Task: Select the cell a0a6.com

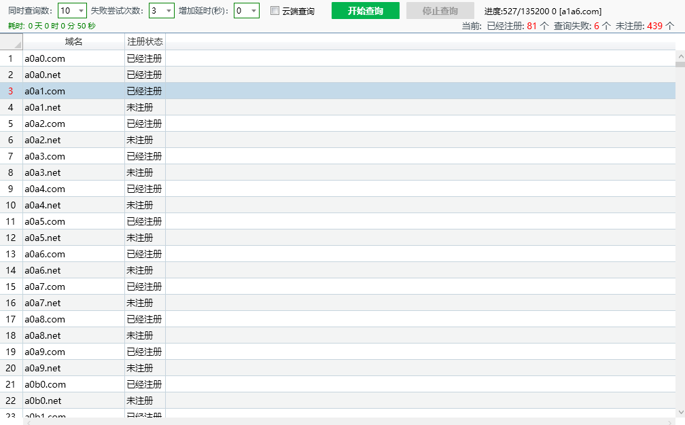Action: (73, 254)
